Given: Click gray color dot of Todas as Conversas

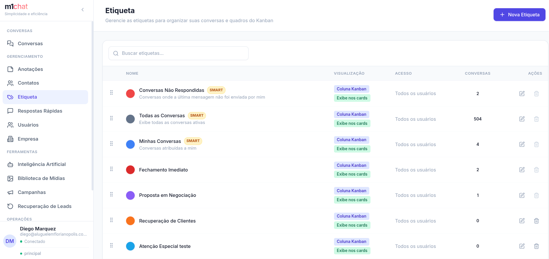Looking at the screenshot, I should 130,119.
